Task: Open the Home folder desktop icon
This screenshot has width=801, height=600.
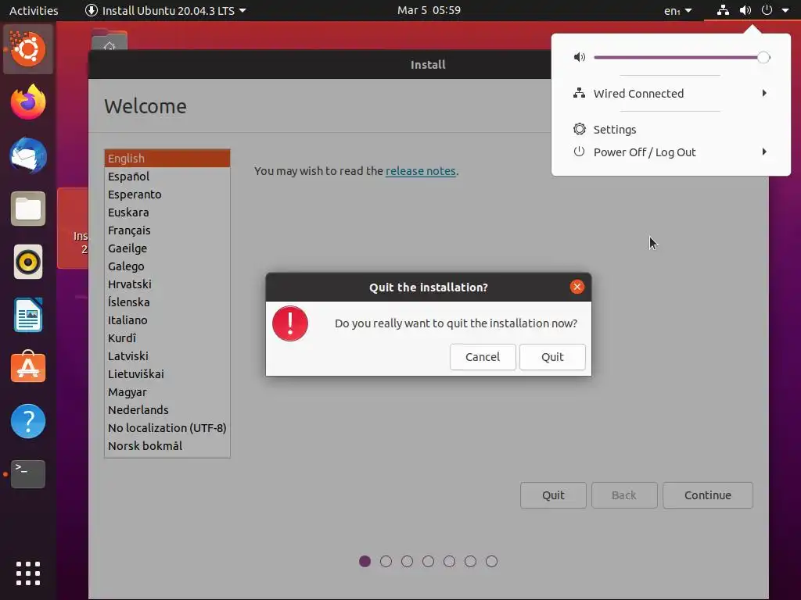Action: coord(110,41)
